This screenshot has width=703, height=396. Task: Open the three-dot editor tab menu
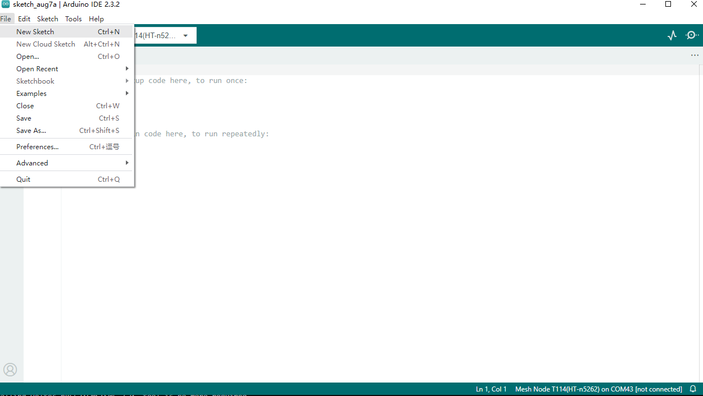695,56
